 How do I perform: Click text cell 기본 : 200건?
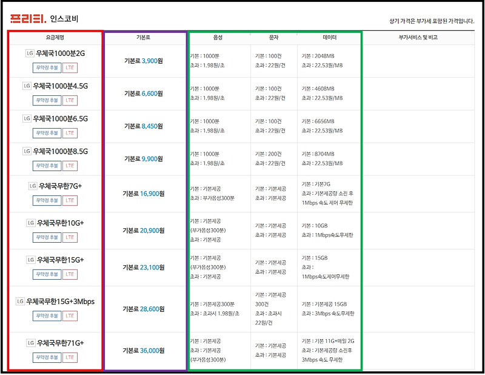[x=269, y=154]
